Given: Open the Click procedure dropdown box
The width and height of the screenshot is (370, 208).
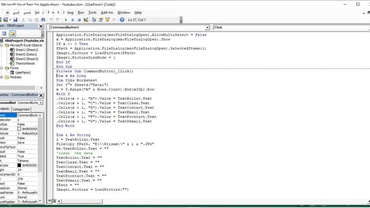Looking at the screenshot, I should pos(291,27).
